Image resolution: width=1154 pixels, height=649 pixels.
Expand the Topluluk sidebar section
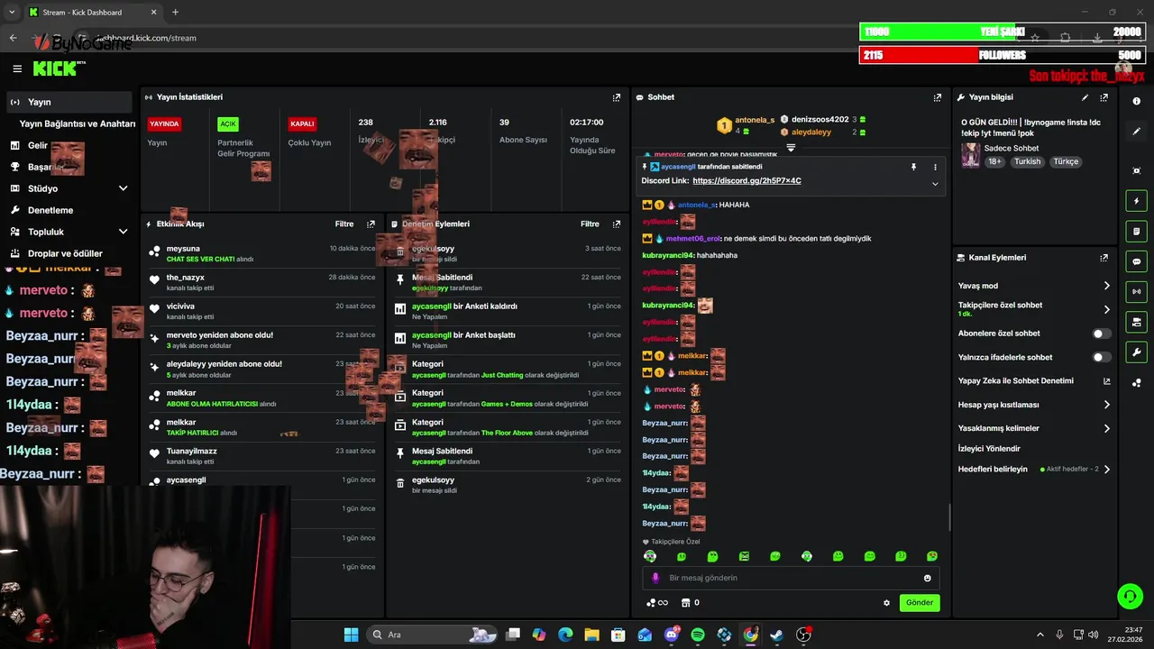click(124, 232)
